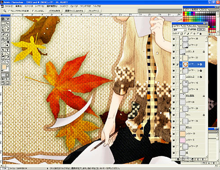220x170 pixels.
Task: Switch to the Channels tab
Action: click(193, 26)
